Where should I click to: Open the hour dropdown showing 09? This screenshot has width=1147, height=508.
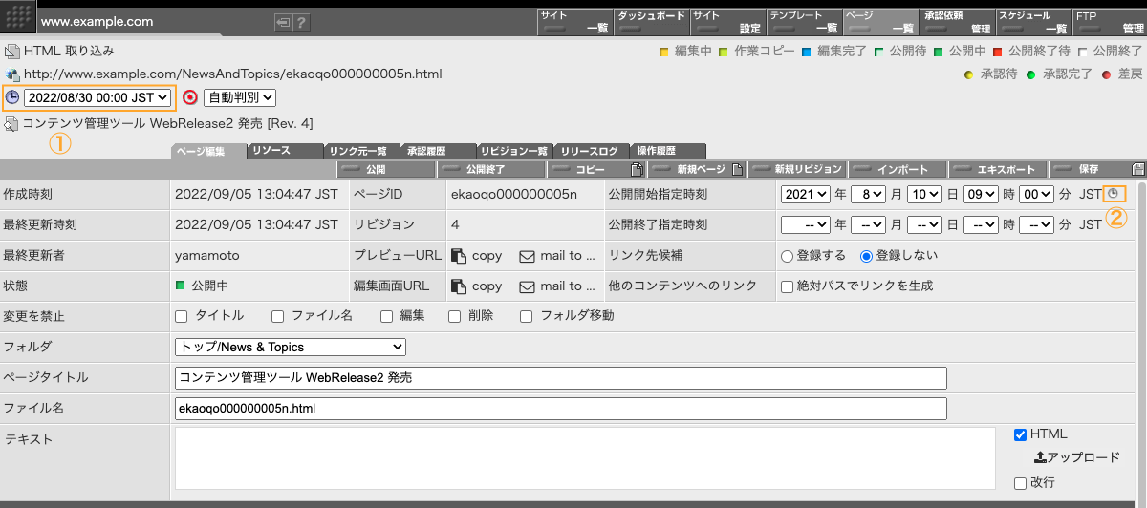982,195
